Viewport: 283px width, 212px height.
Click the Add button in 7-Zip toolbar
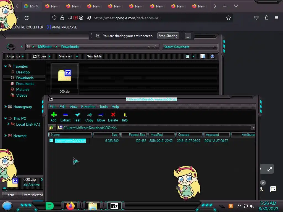point(54,117)
